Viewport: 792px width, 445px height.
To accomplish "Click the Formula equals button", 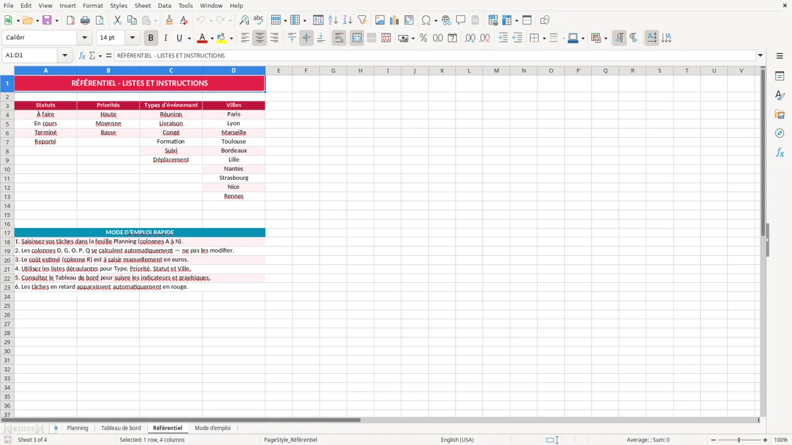I will tap(109, 55).
